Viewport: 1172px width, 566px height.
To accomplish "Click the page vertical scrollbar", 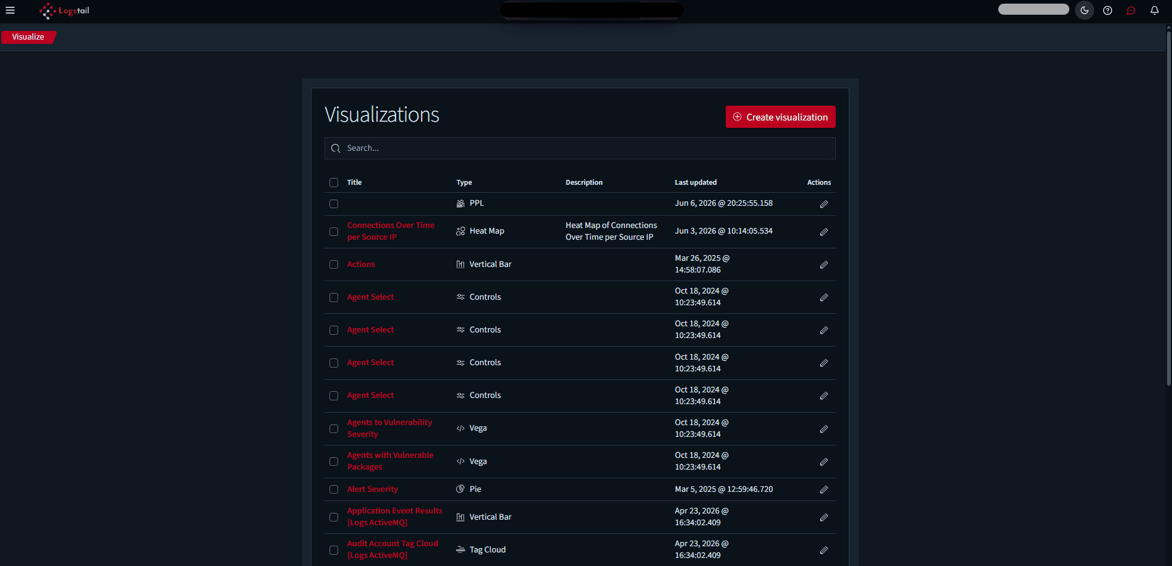I will [1168, 208].
